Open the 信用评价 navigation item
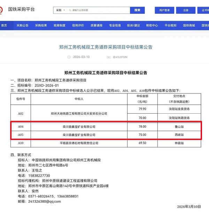Viewport: 209px width, 218px height. point(78,25)
